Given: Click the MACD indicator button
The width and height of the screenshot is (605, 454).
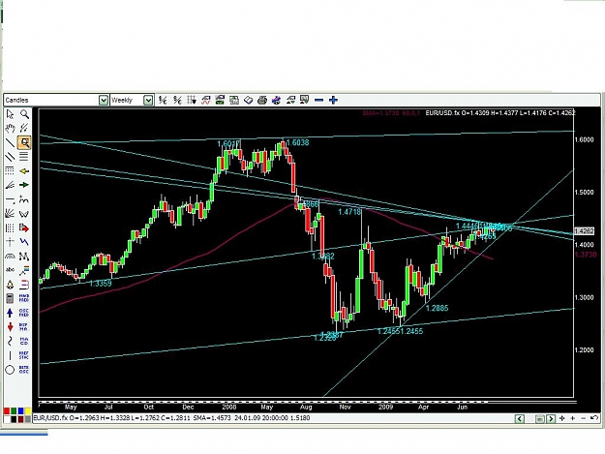Looking at the screenshot, I should [x=24, y=341].
